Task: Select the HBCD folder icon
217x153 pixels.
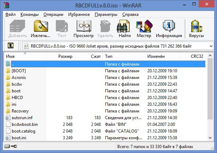Action: 8,98
